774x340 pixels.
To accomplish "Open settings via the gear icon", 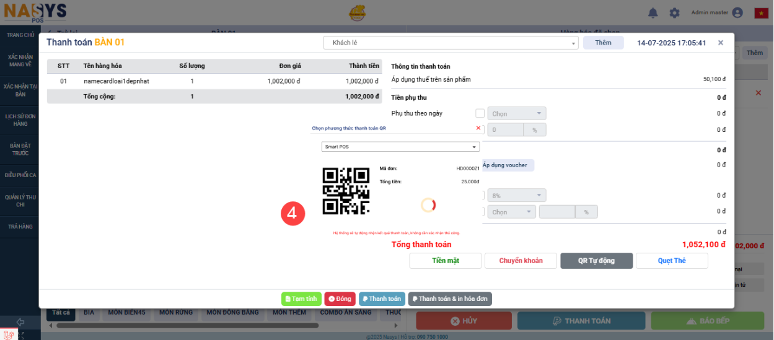I will pos(674,13).
